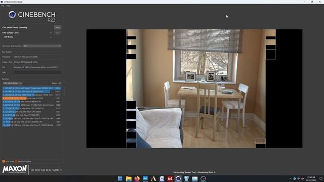The width and height of the screenshot is (324, 182).
Task: Open the blue app icon next to Firefox
Action: point(145,178)
